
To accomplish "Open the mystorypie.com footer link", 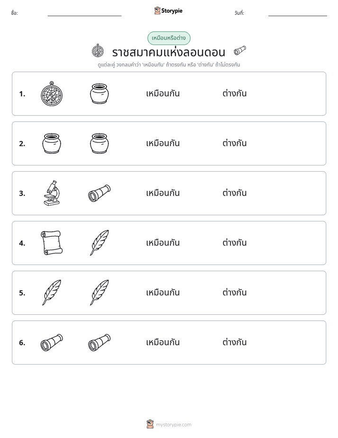I will 169,424.
